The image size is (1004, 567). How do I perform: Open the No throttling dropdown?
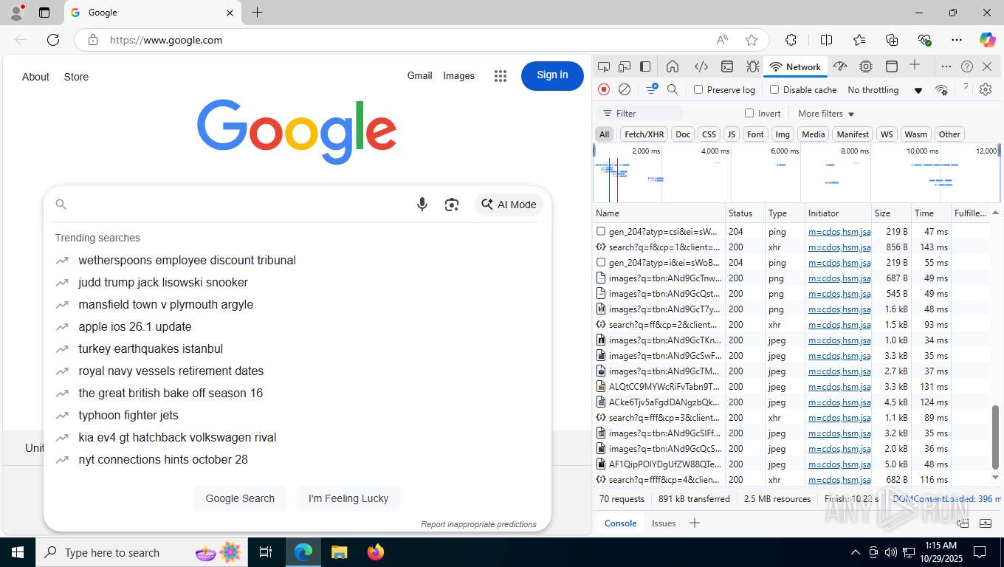(x=885, y=89)
